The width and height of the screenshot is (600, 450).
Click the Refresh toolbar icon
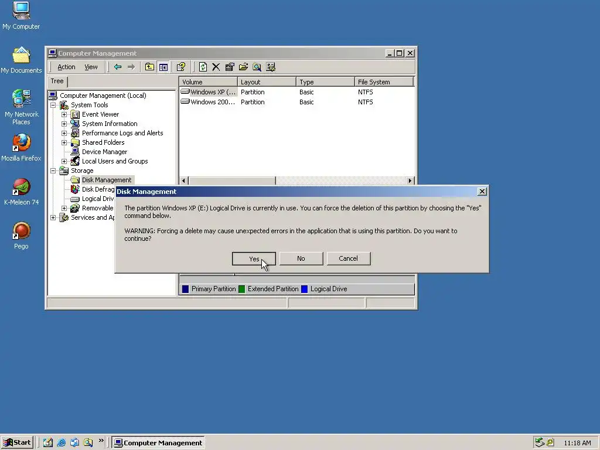point(203,67)
